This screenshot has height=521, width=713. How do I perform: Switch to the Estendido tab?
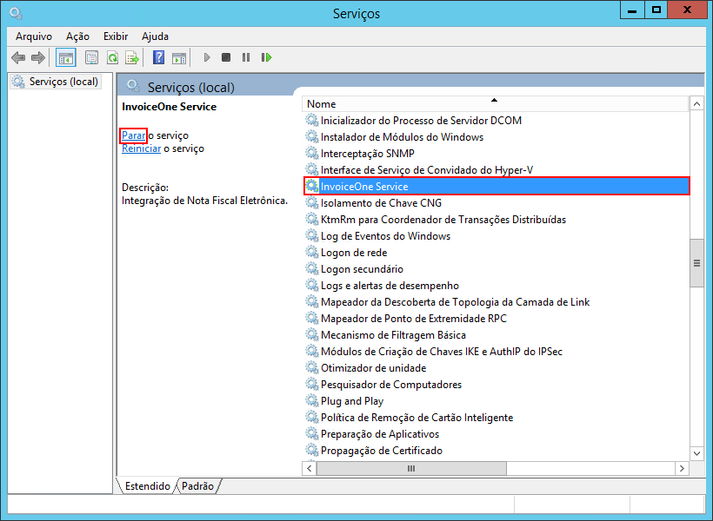tap(147, 486)
